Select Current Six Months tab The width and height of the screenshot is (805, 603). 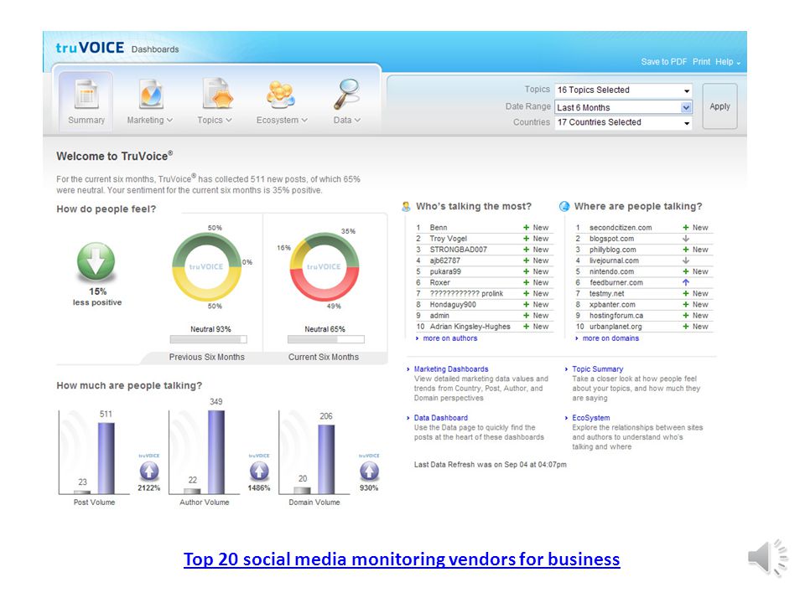324,357
